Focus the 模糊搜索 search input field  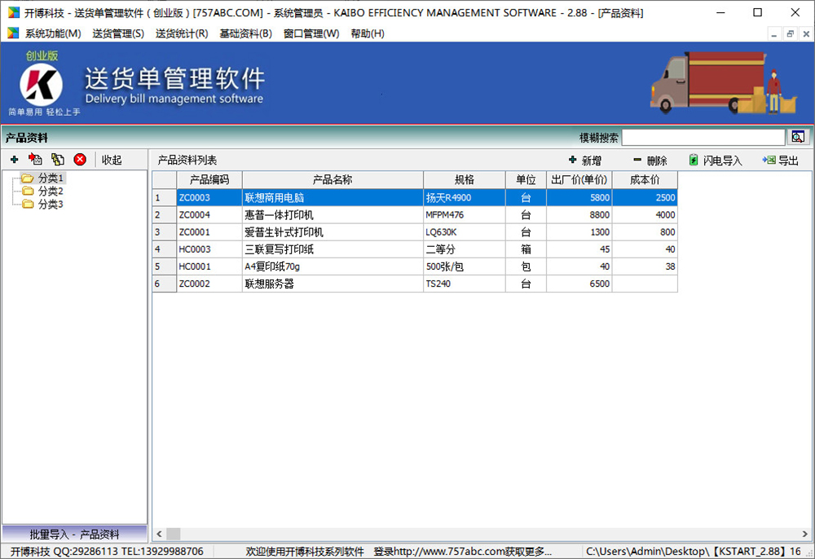pos(703,138)
